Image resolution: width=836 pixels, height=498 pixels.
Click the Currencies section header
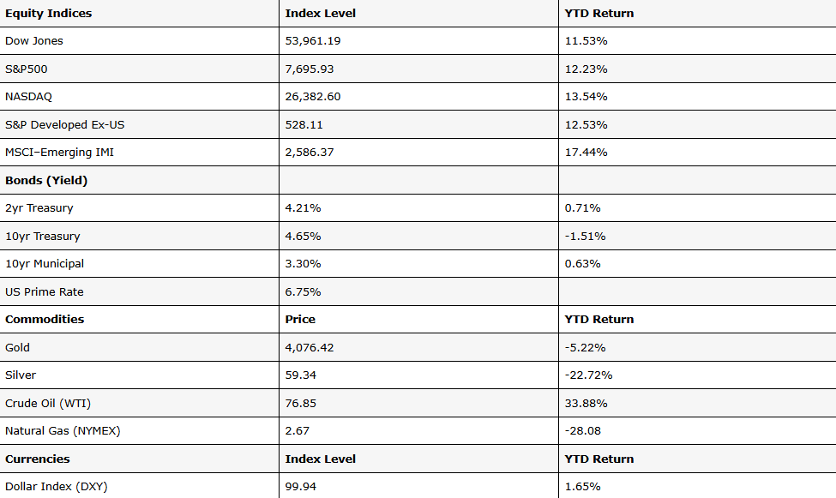(x=38, y=459)
